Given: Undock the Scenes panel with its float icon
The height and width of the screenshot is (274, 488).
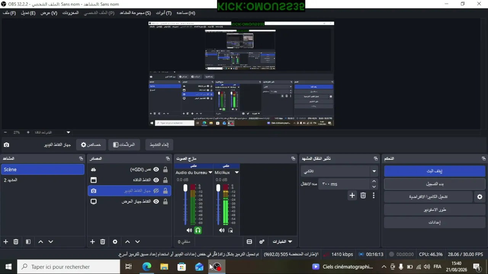Looking at the screenshot, I should pyautogui.click(x=81, y=158).
